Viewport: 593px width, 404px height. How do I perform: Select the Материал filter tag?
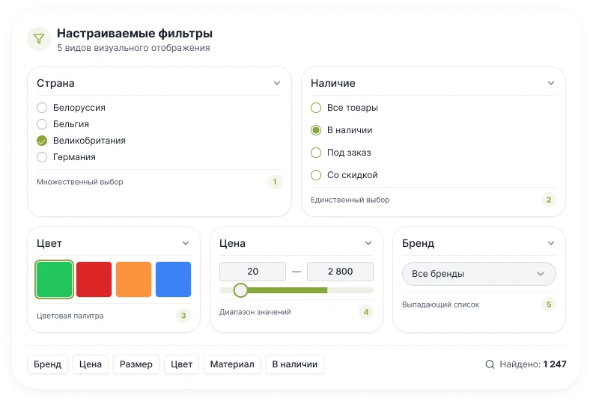coord(232,364)
